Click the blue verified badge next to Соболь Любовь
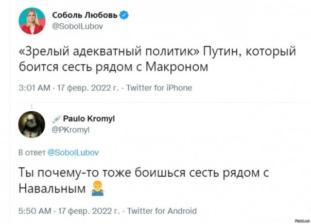Image resolution: width=311 pixels, height=224 pixels. (124, 16)
